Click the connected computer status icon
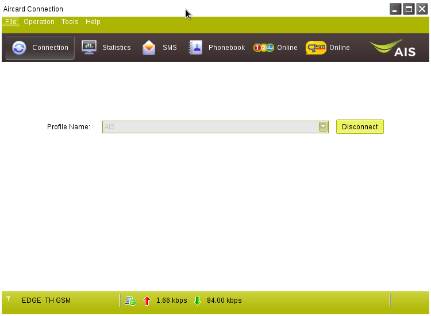The width and height of the screenshot is (431, 316). pyautogui.click(x=130, y=301)
